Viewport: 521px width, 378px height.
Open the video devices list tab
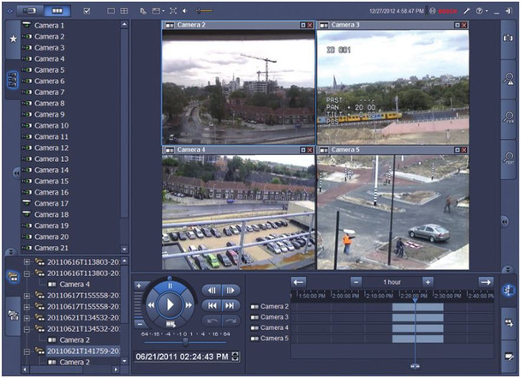[13, 80]
